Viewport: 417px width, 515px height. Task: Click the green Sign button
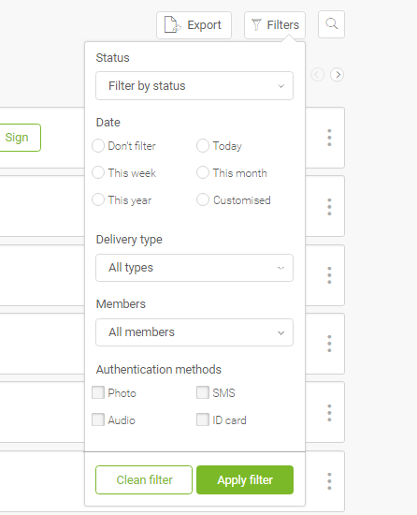19,138
